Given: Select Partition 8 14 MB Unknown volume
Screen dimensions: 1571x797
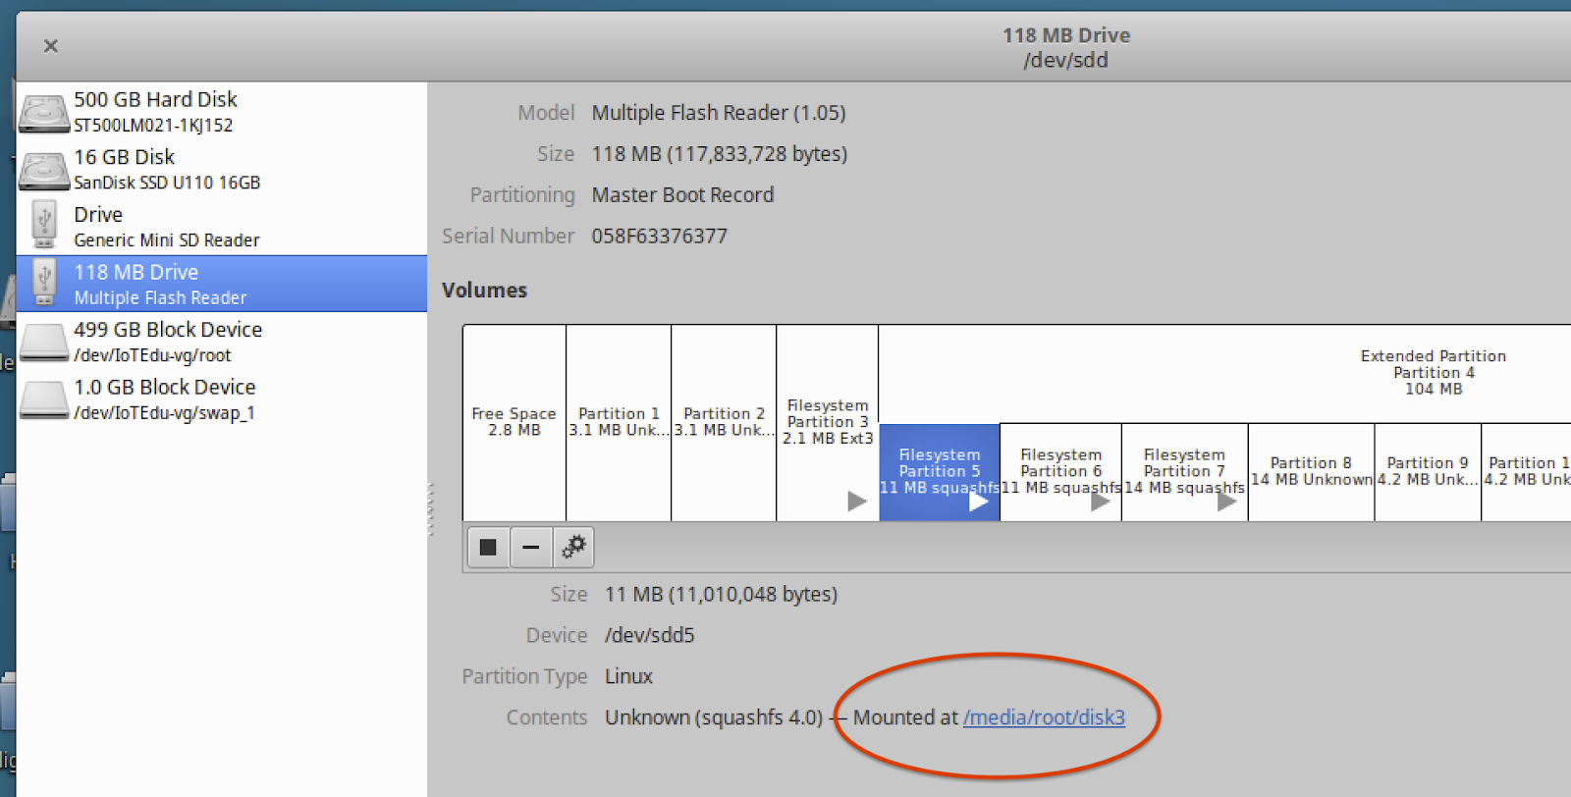Looking at the screenshot, I should click(1311, 471).
